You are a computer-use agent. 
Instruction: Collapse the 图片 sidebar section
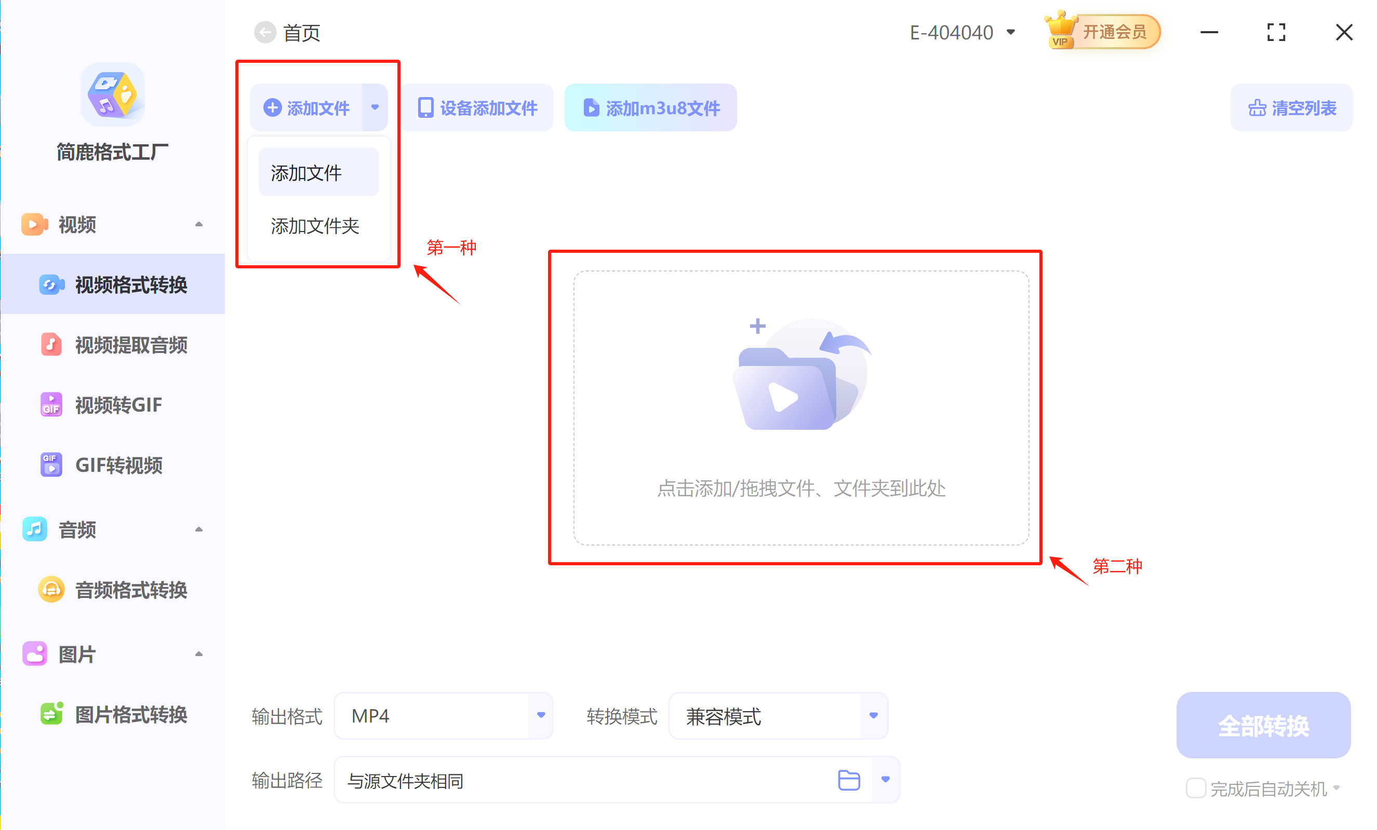(x=198, y=654)
